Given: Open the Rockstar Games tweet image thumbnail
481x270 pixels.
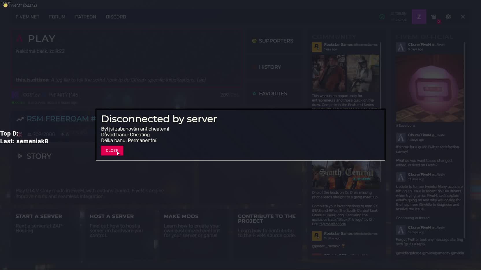Looking at the screenshot, I should click(346, 73).
